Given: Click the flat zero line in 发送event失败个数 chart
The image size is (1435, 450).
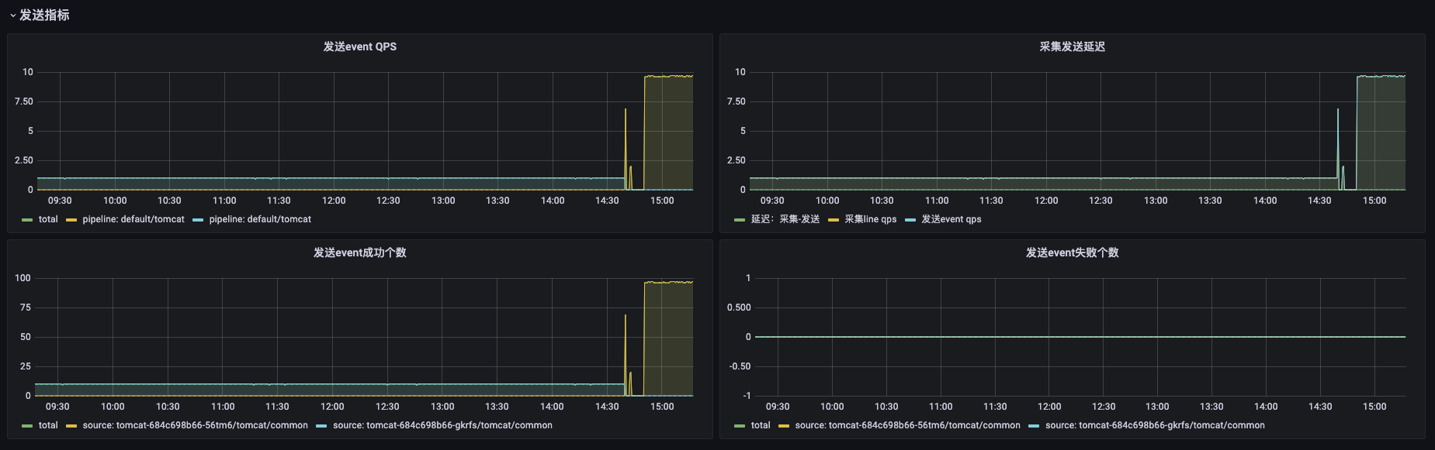Looking at the screenshot, I should 1079,337.
